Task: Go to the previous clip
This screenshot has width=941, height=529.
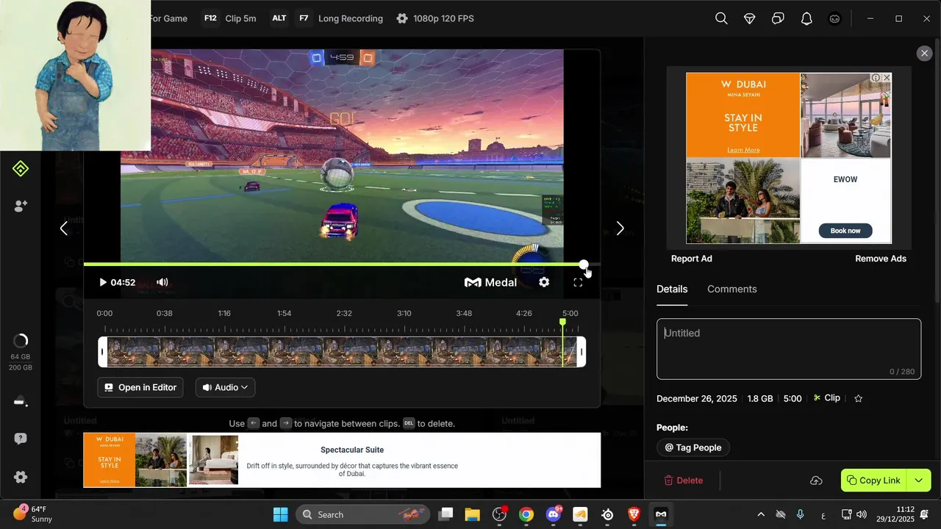Action: pos(64,228)
